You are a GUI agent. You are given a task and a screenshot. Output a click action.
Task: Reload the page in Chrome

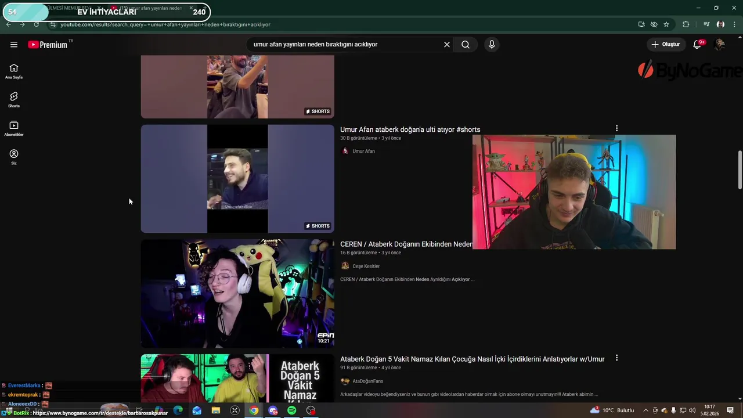coord(36,24)
